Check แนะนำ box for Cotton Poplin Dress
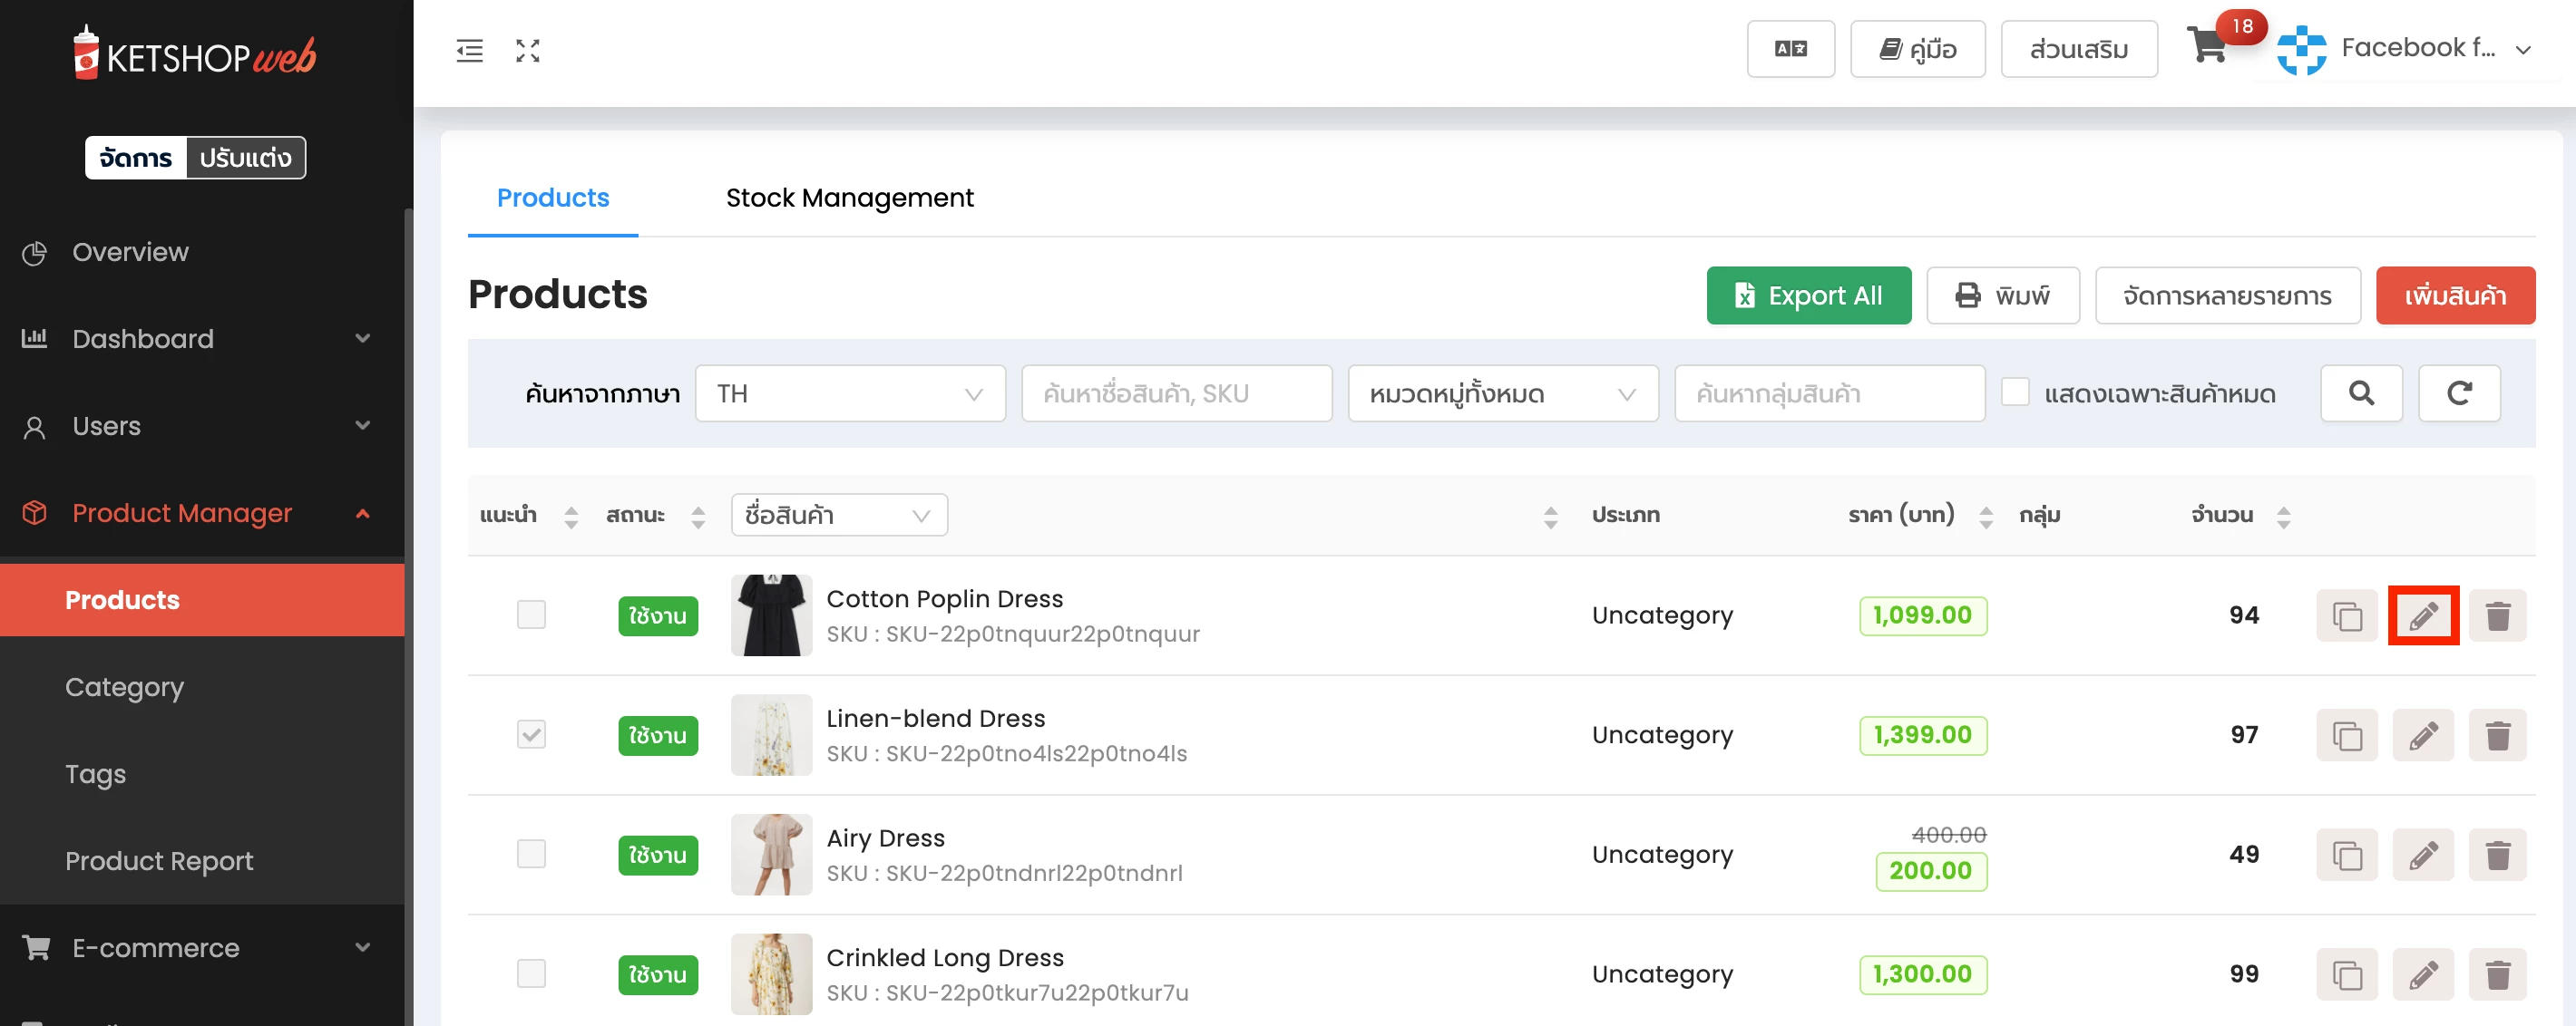Screen dimensions: 2576x1026 531,615
